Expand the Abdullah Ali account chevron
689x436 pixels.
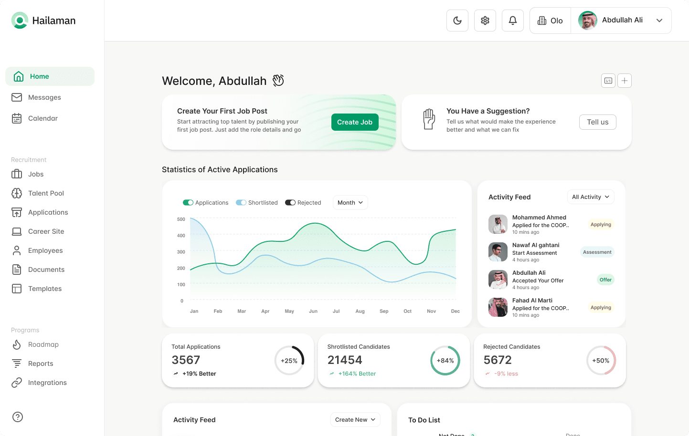click(659, 21)
